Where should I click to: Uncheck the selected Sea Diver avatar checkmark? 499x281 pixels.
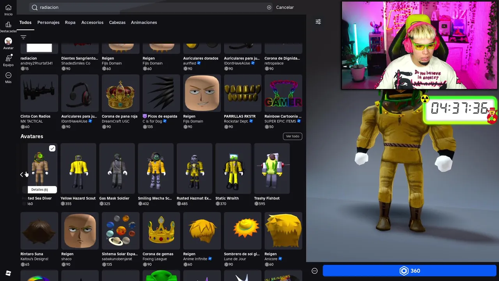coord(52,148)
